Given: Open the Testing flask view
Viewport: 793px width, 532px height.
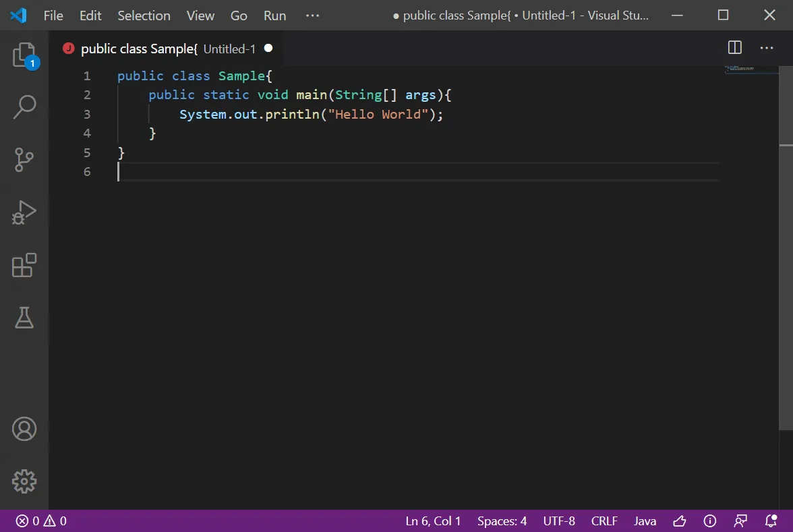Looking at the screenshot, I should coord(24,318).
